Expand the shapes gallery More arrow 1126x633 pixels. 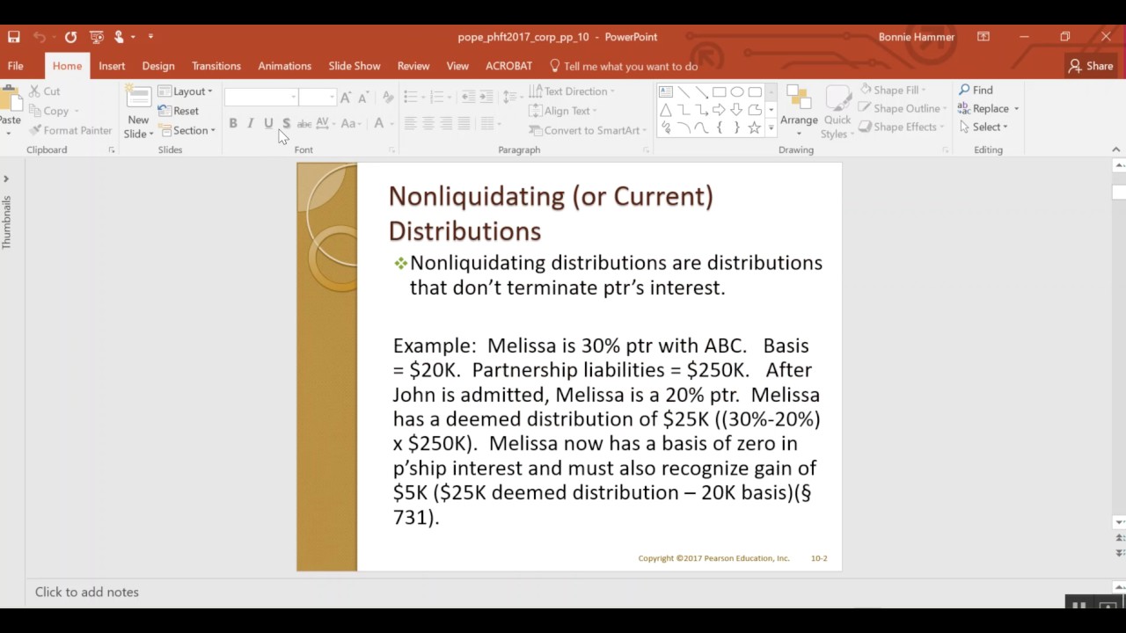pos(771,128)
